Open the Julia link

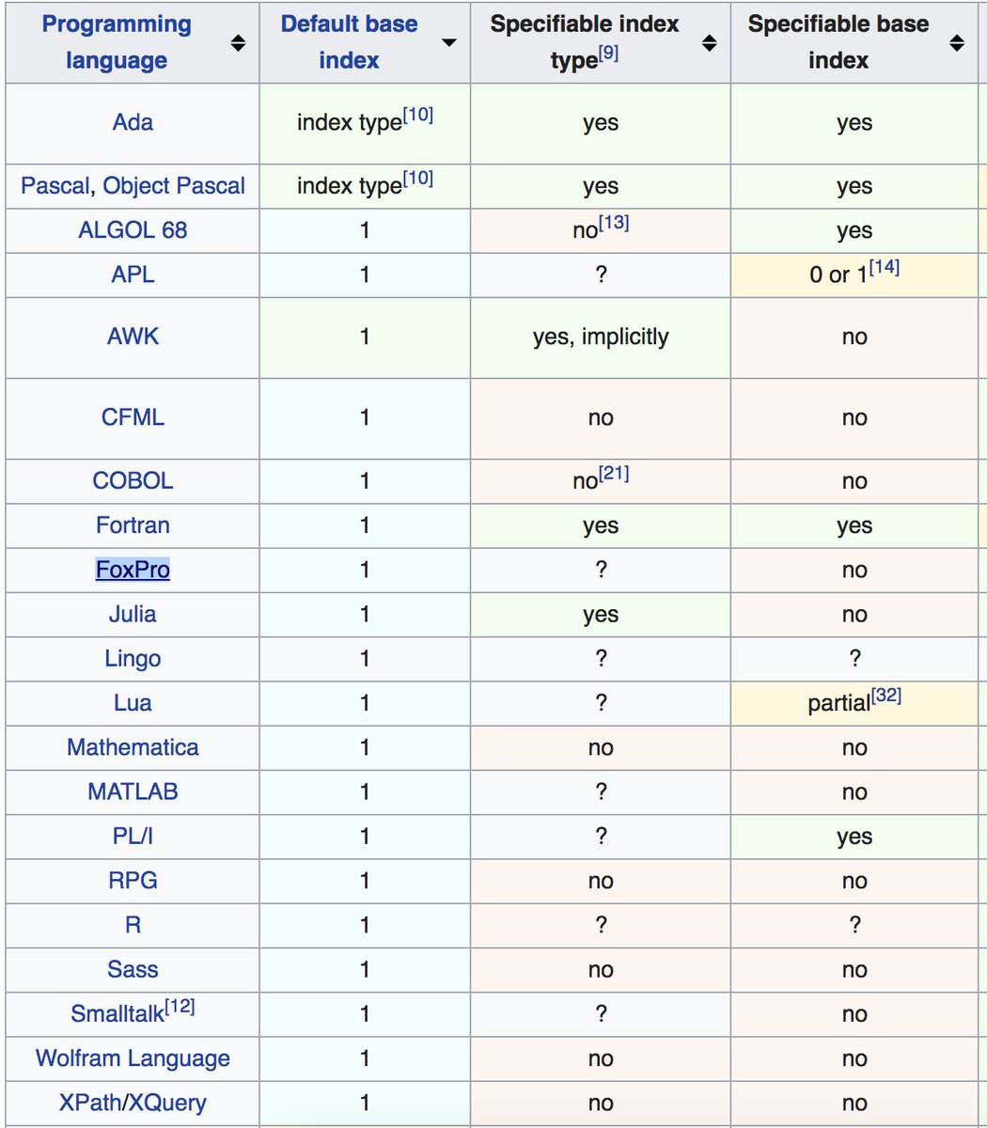click(x=133, y=614)
